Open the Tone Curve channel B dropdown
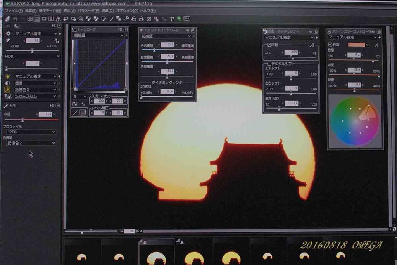This screenshot has width=397, height=265. [80, 97]
